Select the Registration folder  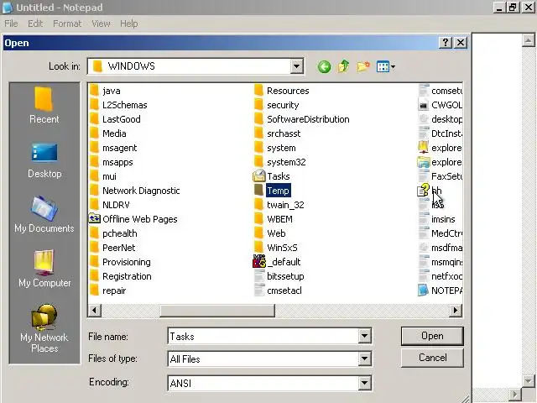point(120,276)
